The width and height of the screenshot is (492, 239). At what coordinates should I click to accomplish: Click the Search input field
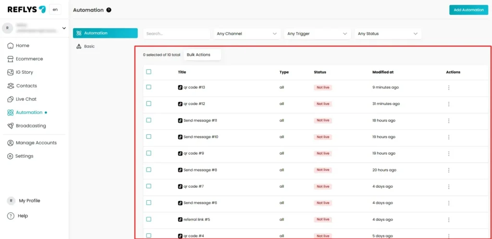tap(177, 34)
